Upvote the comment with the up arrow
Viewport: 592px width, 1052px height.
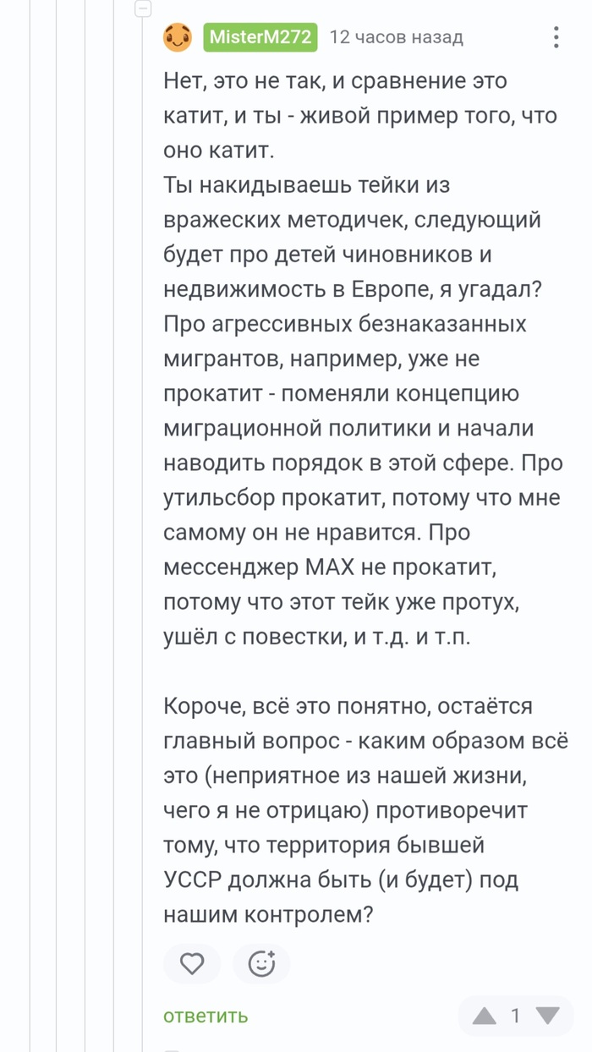pos(485,1016)
